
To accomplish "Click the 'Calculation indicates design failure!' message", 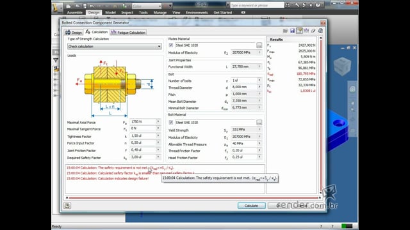I will (108, 179).
